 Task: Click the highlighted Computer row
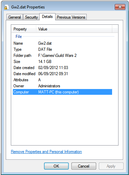point(62,92)
